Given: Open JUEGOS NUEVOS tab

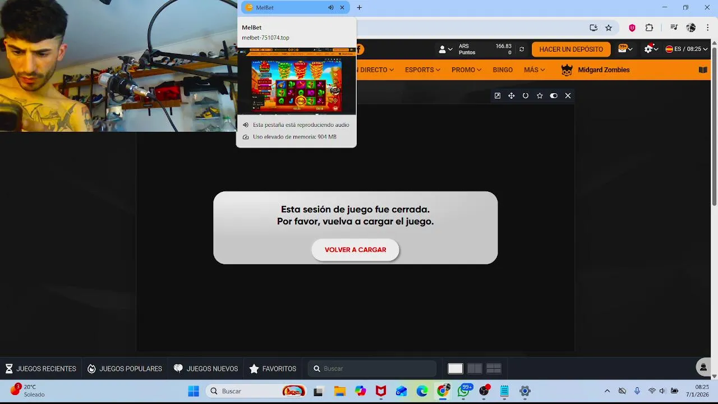Looking at the screenshot, I should coord(206,369).
